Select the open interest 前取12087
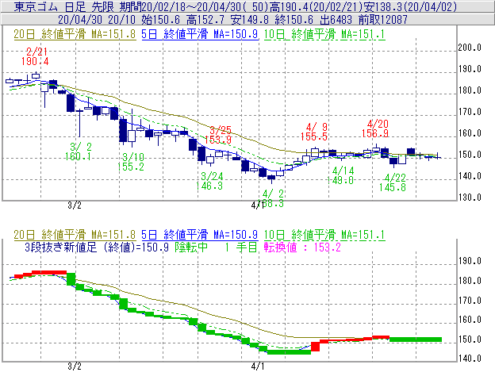The image size is (495, 376). coord(383,20)
